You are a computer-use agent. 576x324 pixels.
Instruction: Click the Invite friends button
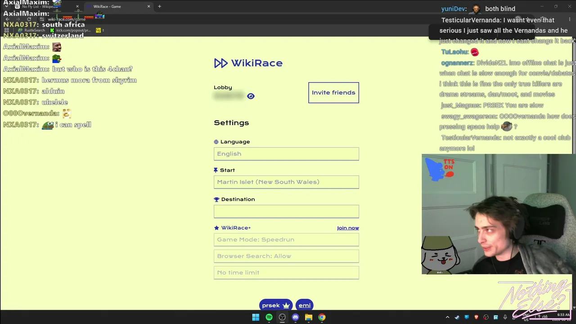tap(333, 92)
